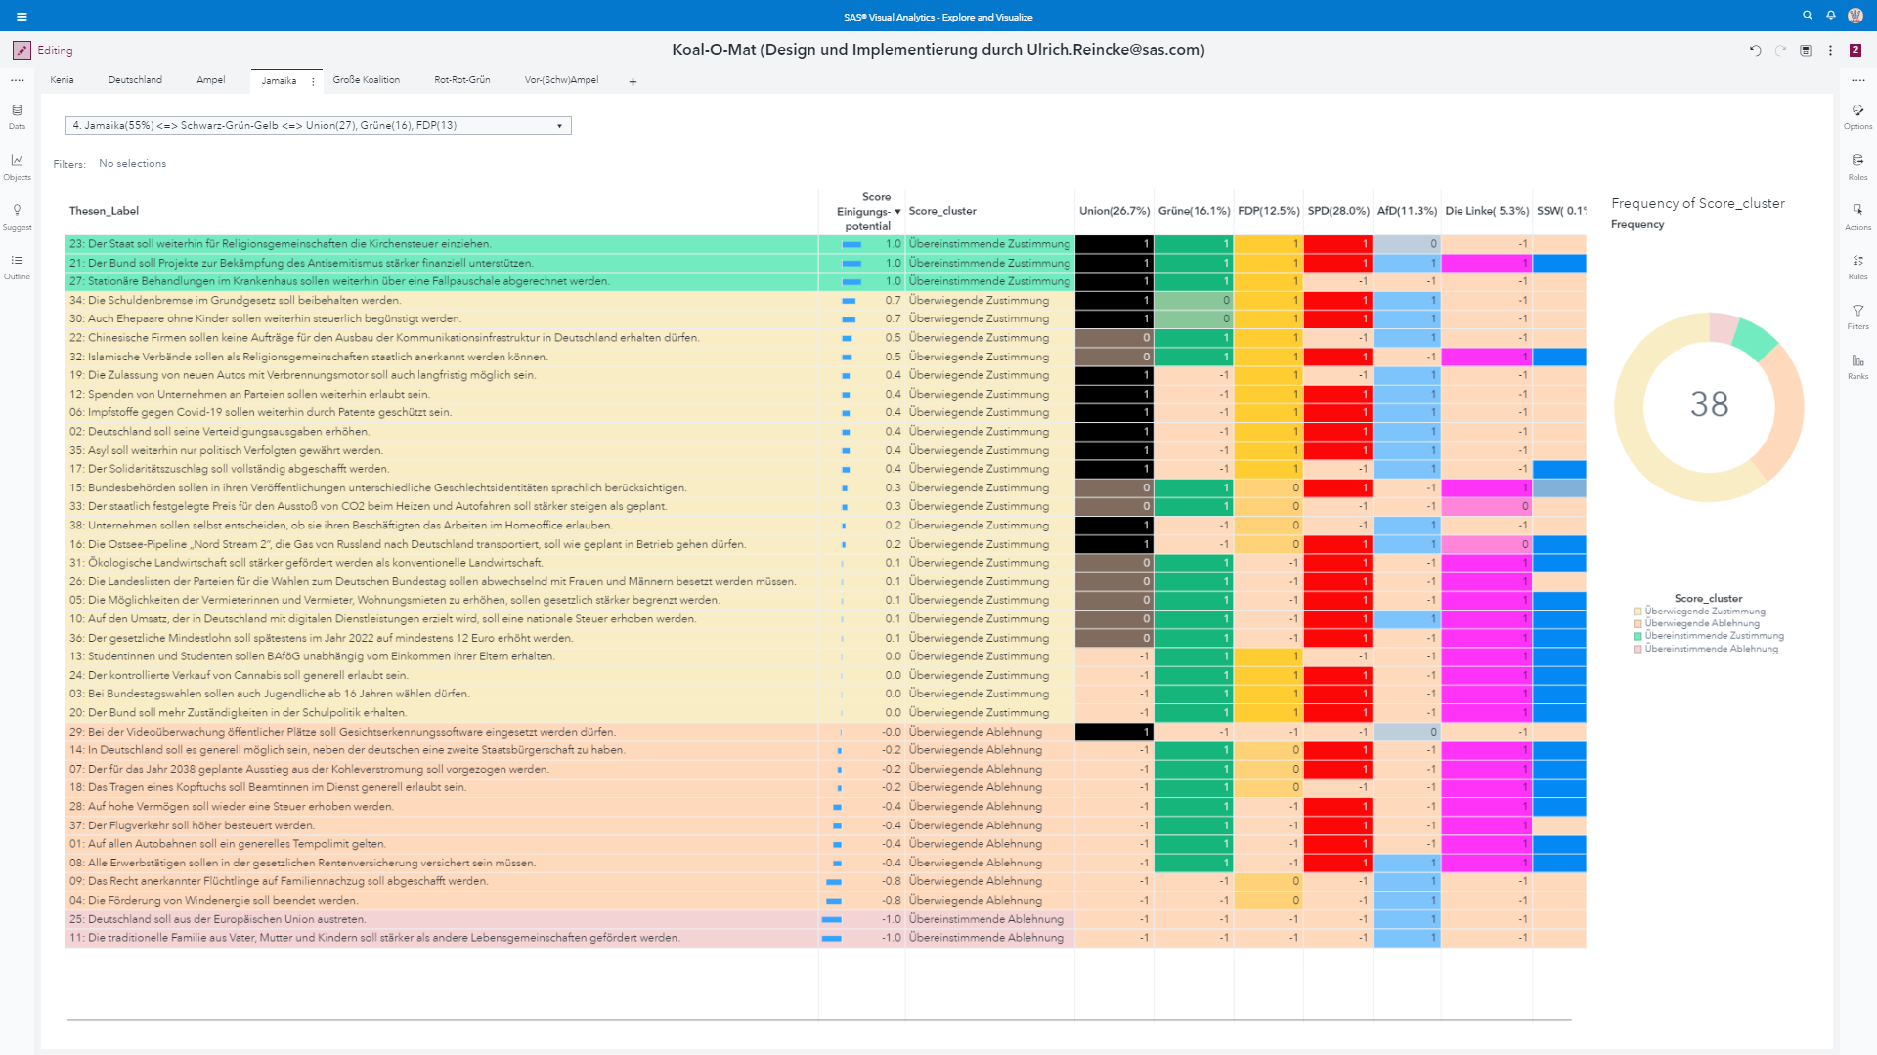This screenshot has height=1055, width=1877.
Task: Click the magenta badge showing 2
Action: 1855,50
